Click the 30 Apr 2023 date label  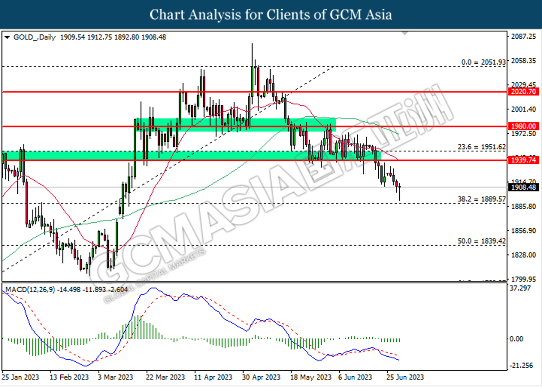261,377
